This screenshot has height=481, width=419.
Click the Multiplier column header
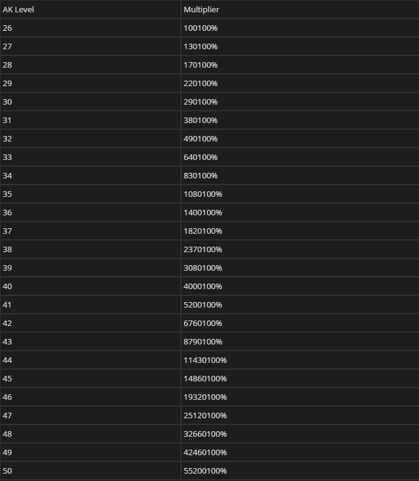point(201,10)
